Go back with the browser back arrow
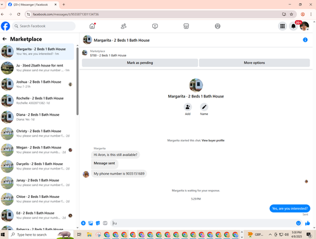Screen dimensions: 316x239 click(3, 15)
